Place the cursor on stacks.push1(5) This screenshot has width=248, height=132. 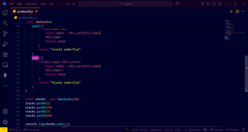click(x=38, y=104)
